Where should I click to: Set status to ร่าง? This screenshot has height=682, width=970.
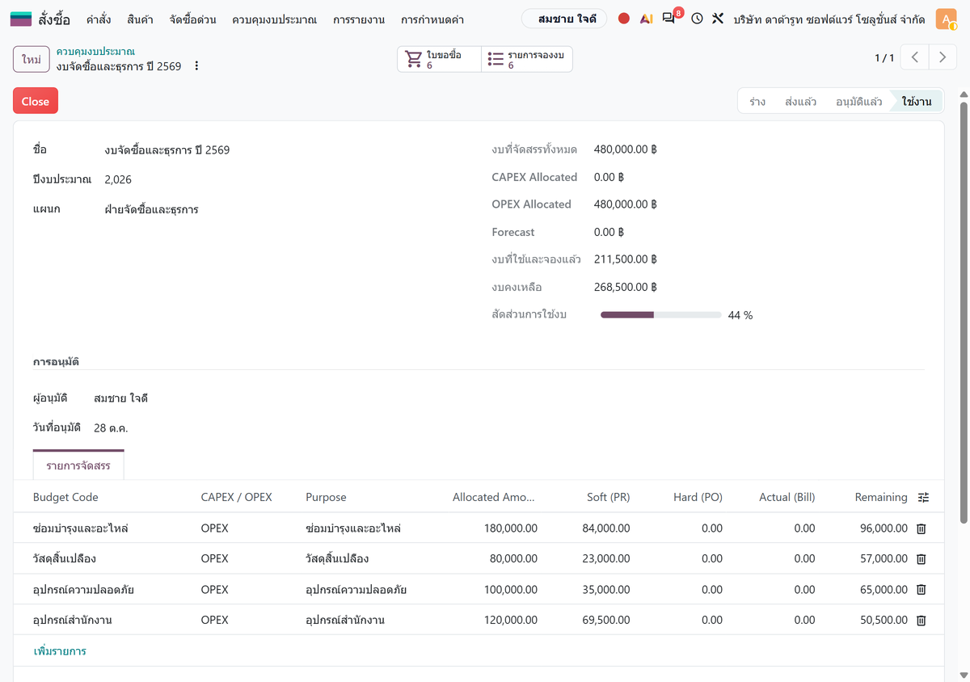pyautogui.click(x=757, y=101)
